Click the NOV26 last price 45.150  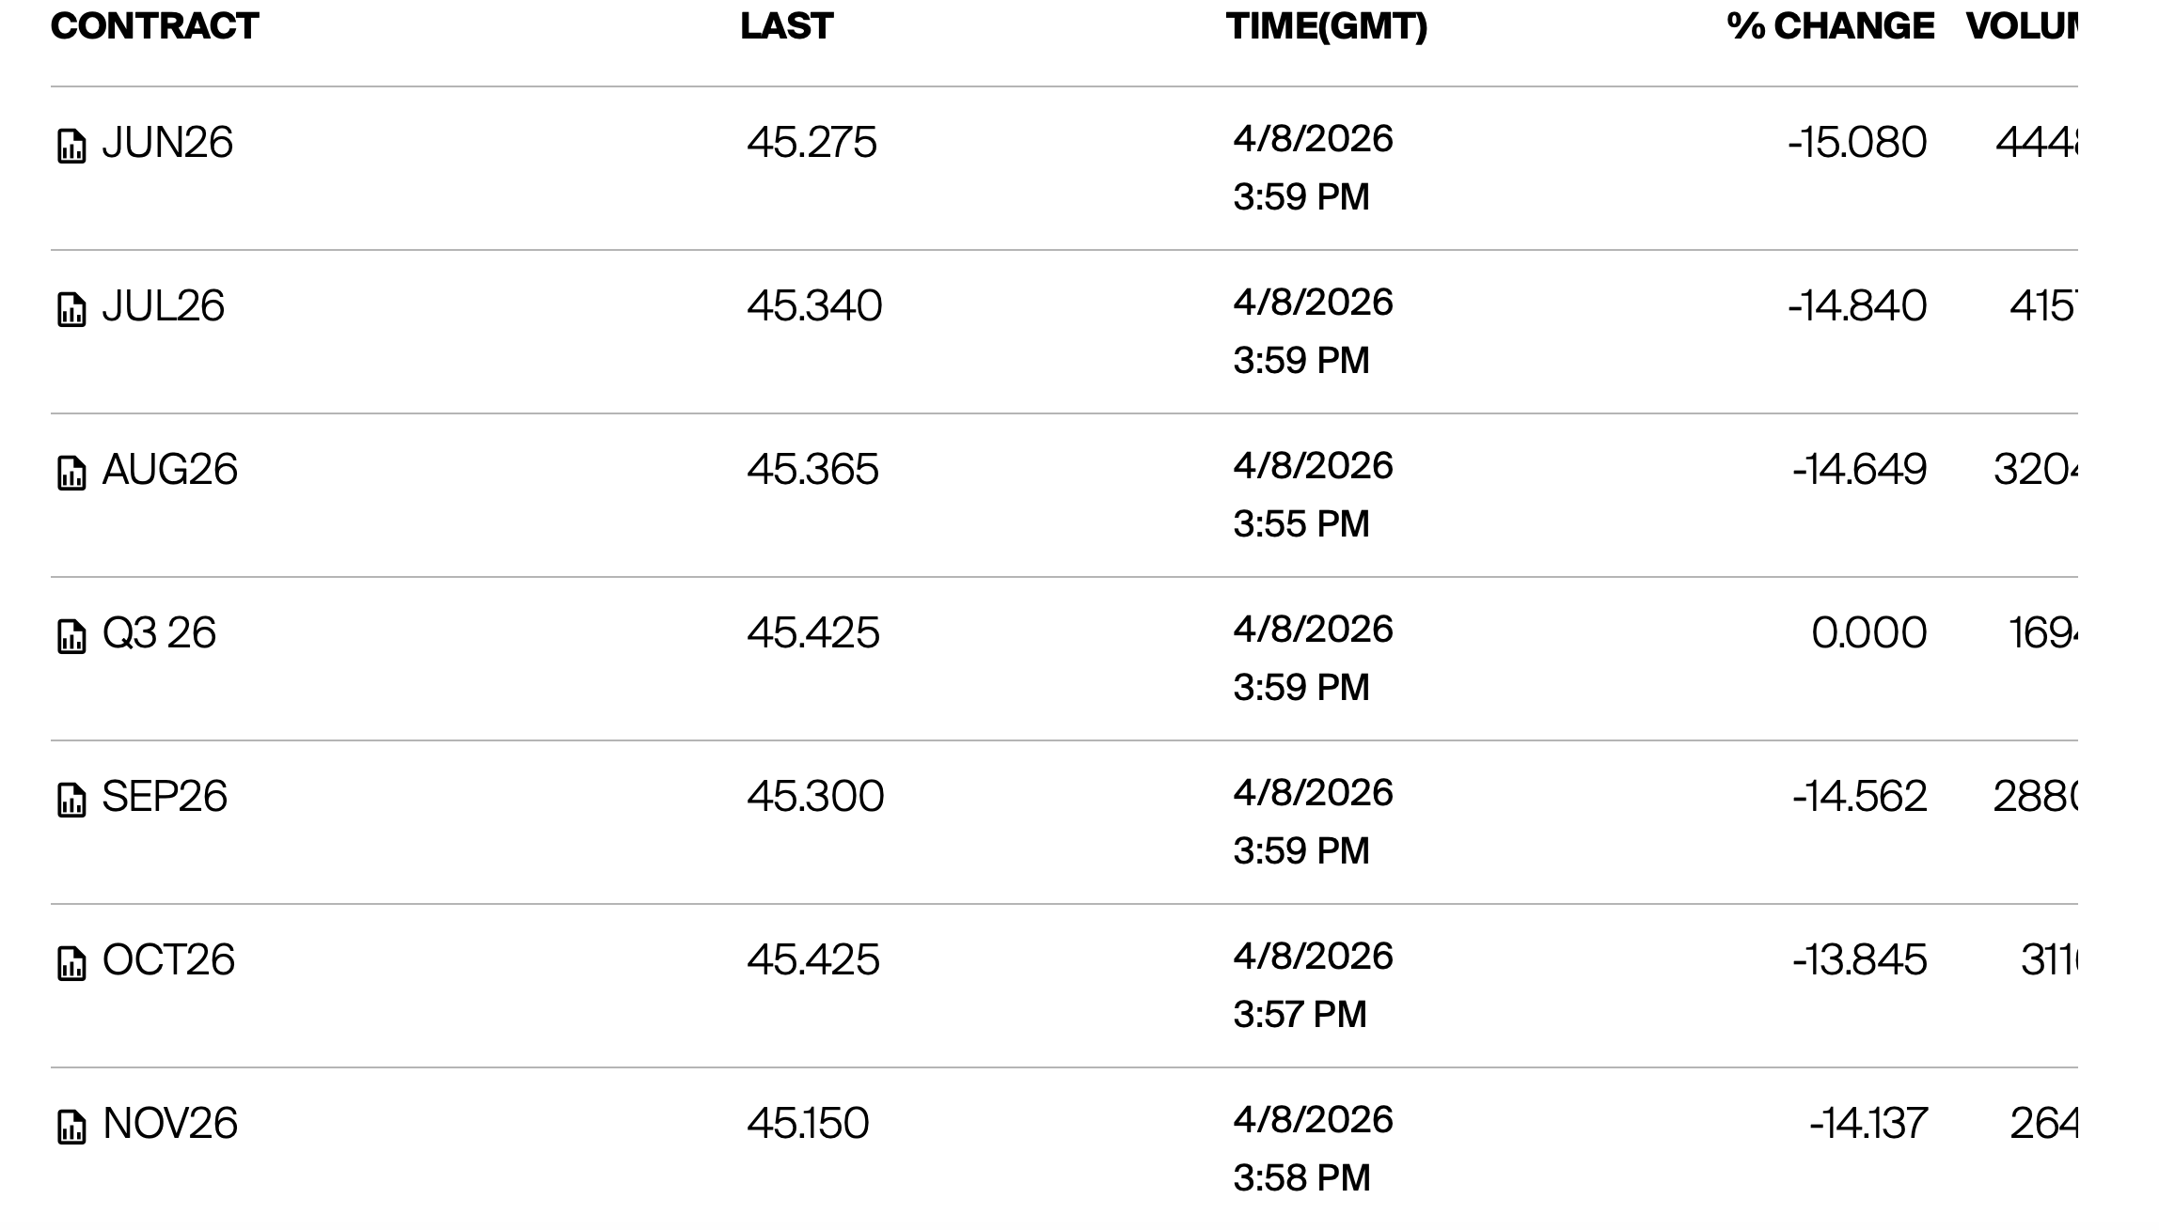coord(808,1124)
